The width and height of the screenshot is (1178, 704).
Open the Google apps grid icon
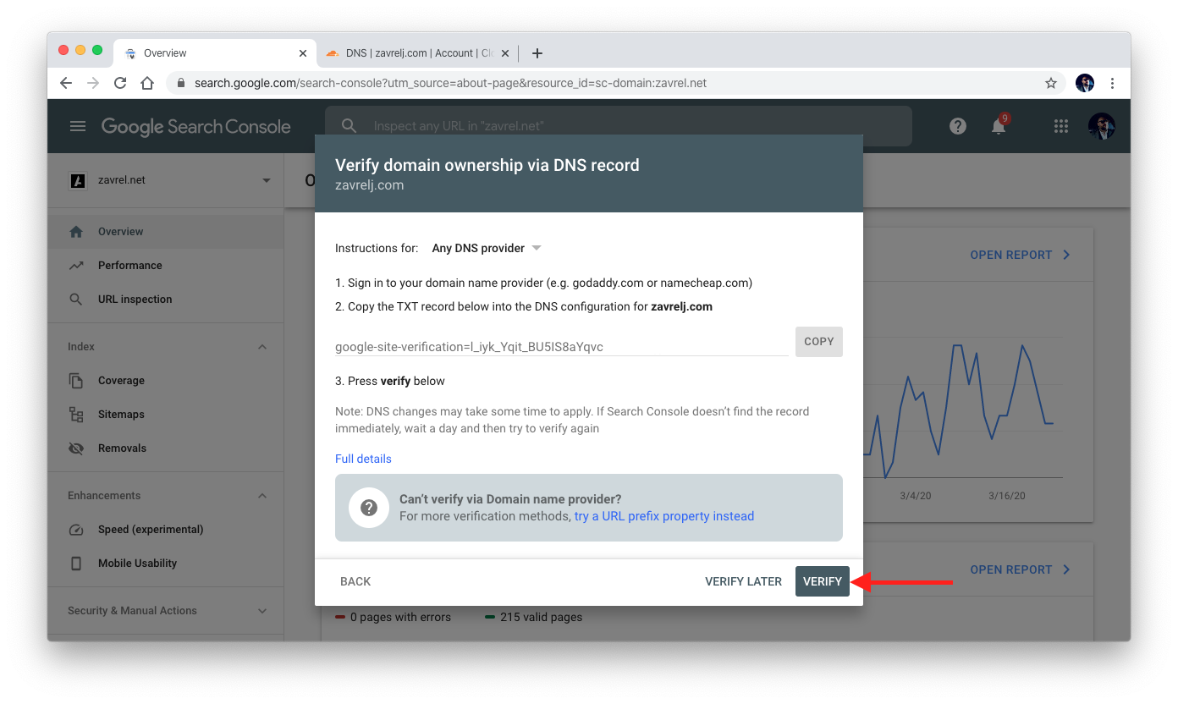(x=1061, y=126)
